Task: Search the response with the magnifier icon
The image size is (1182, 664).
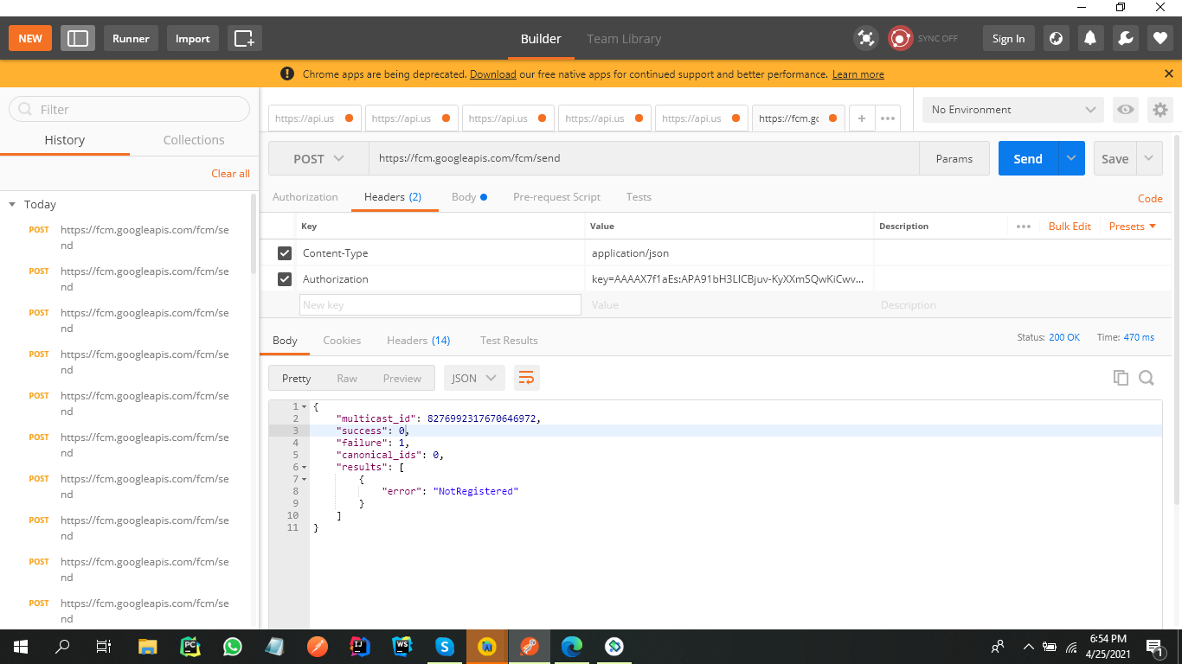Action: tap(1147, 378)
